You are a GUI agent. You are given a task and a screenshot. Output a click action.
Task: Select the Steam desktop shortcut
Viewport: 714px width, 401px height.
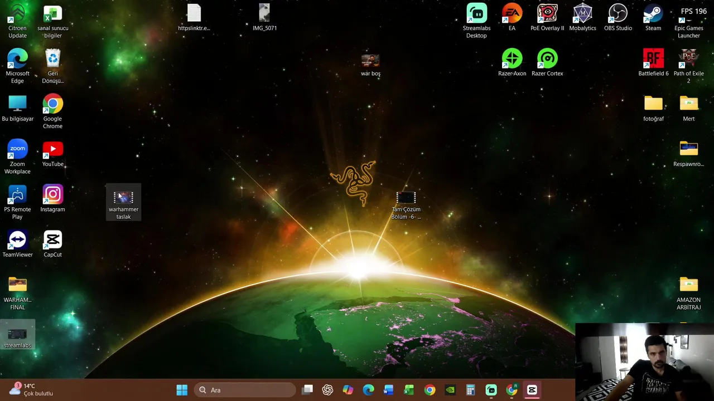653,18
